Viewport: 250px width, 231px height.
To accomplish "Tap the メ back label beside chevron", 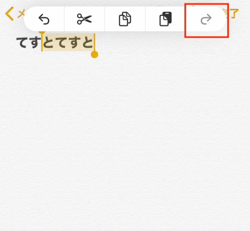I will point(21,14).
